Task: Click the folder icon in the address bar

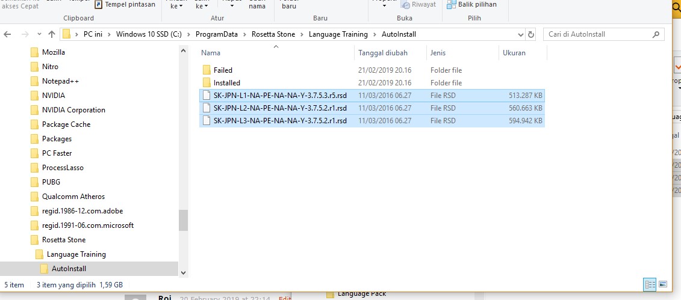Action: (66, 34)
